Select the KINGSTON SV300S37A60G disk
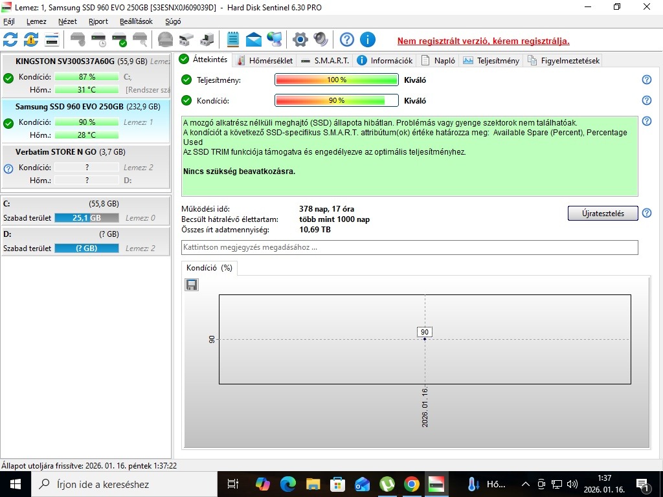663x497 pixels. pyautogui.click(x=86, y=75)
